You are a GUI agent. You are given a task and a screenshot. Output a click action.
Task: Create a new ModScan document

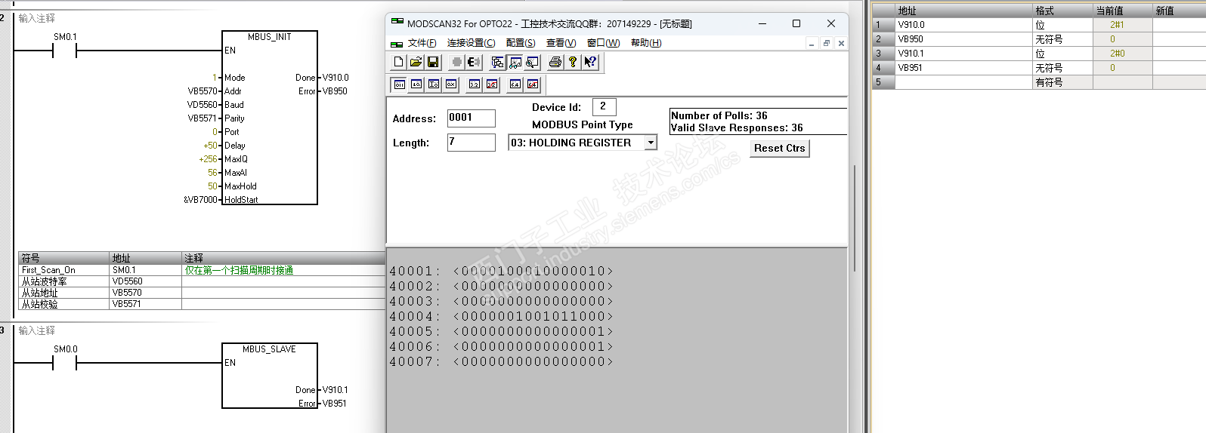398,62
